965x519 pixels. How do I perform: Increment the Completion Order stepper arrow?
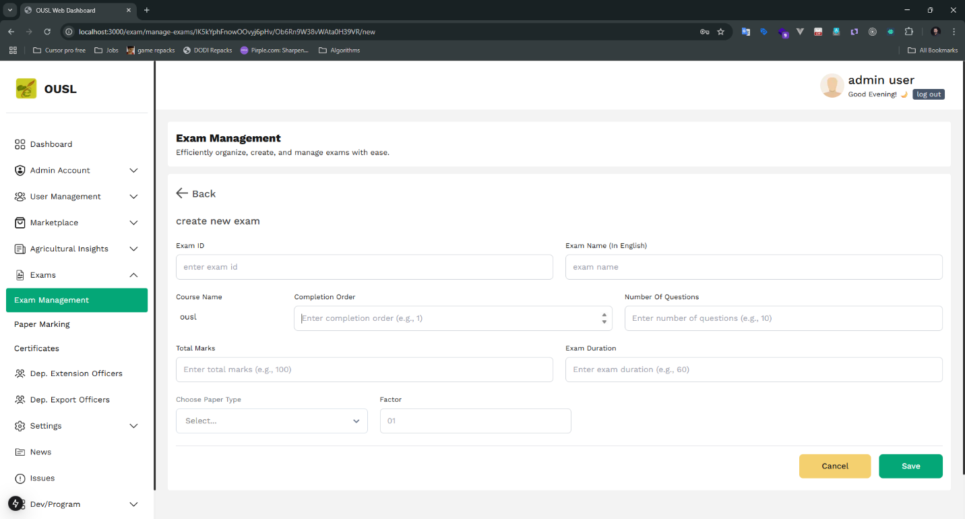click(x=604, y=314)
